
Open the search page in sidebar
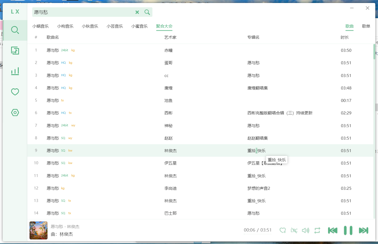[15, 30]
